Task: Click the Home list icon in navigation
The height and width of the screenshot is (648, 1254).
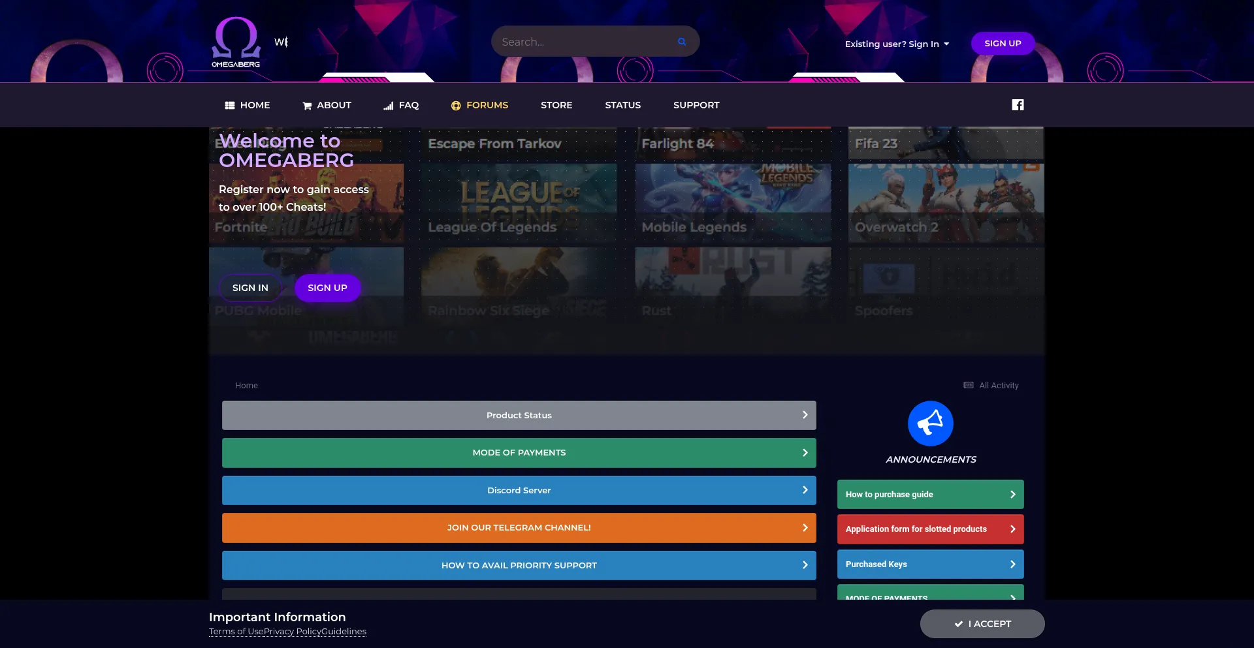Action: click(230, 105)
